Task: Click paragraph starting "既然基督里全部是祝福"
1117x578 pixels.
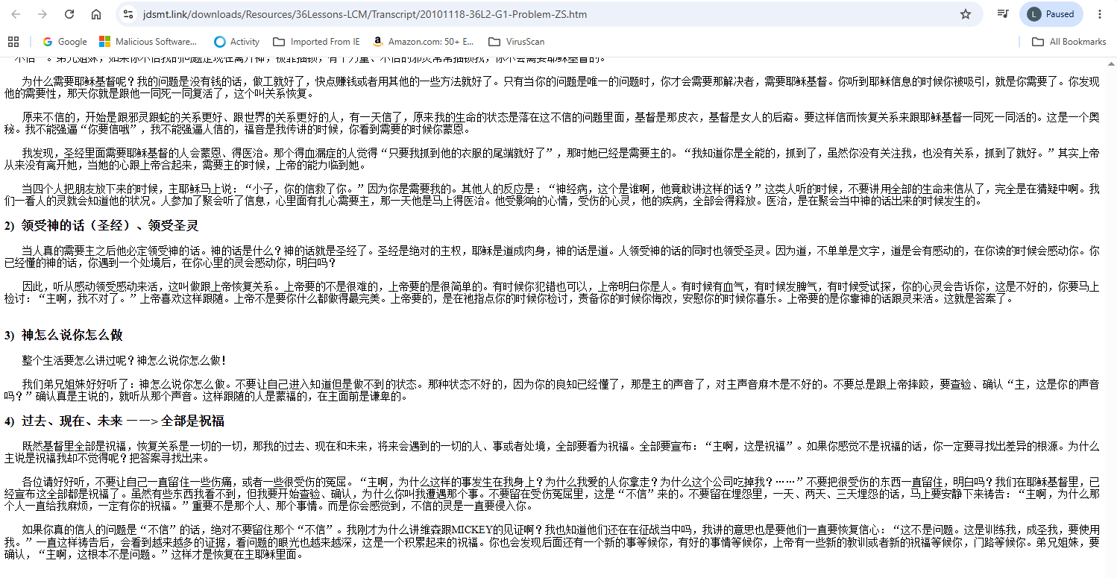Action: 552,452
